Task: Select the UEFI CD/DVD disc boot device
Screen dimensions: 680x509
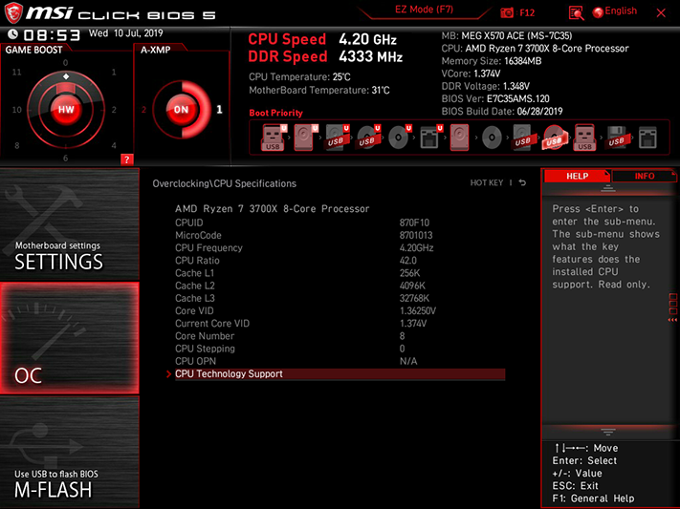Action: pyautogui.click(x=399, y=138)
